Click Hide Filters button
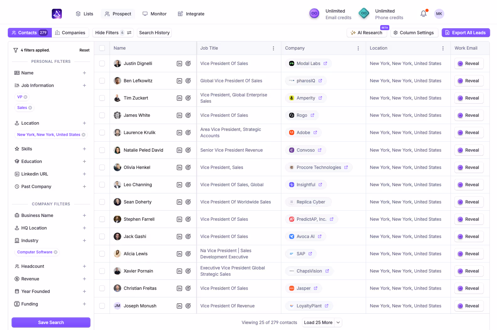Screen dimensions: 497x330 click(113, 33)
